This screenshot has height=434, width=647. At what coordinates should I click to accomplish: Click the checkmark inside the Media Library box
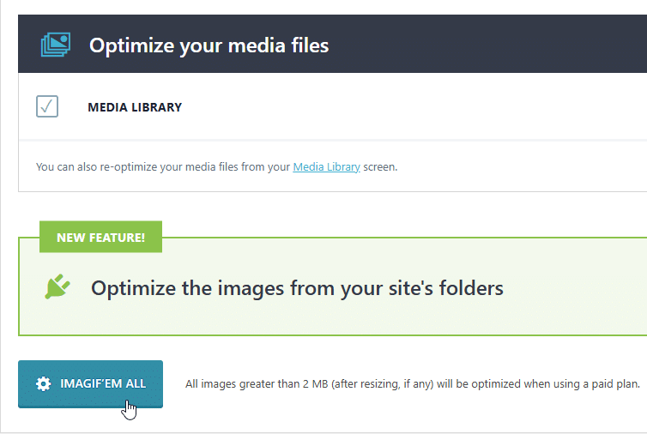click(x=46, y=106)
